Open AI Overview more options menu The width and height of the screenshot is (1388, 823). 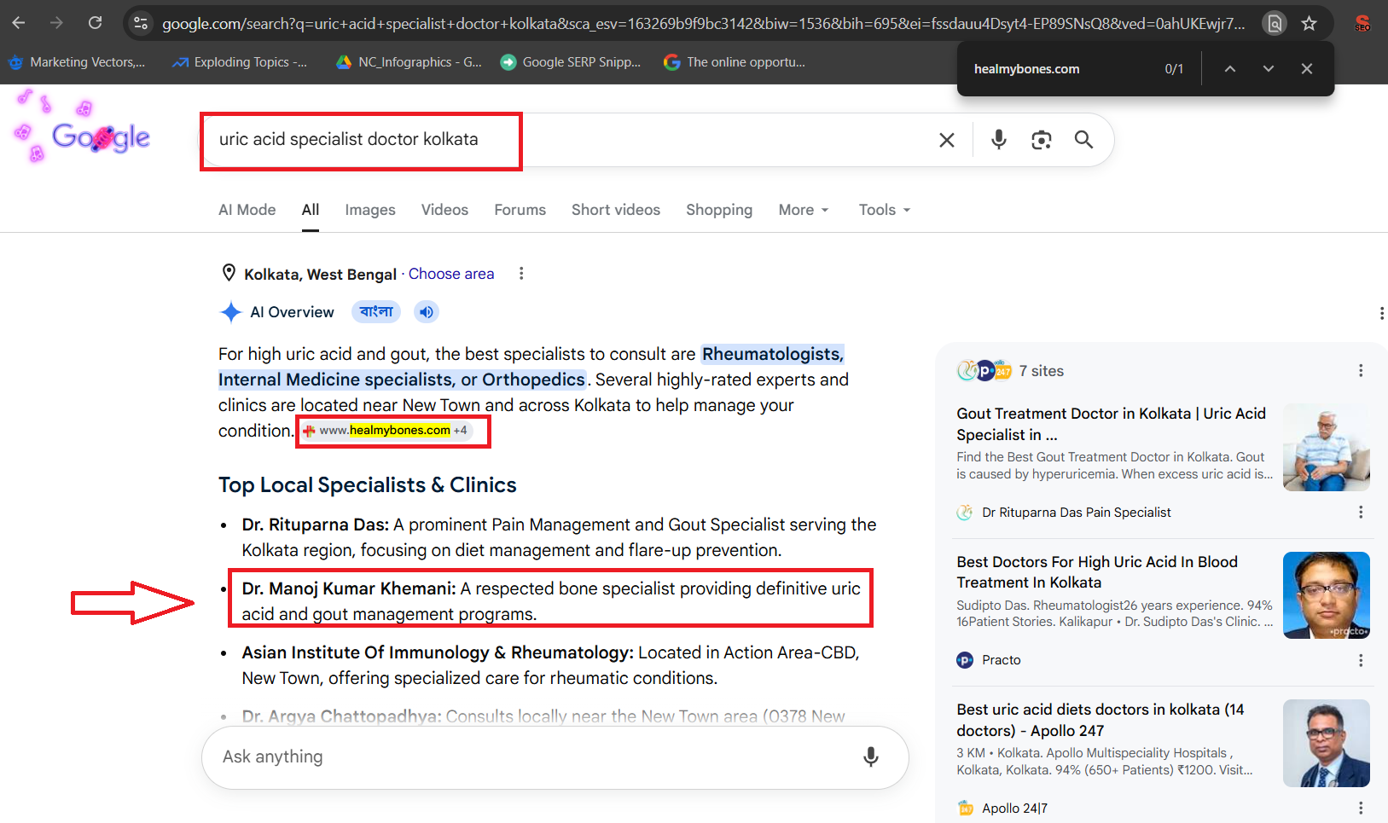click(1381, 313)
